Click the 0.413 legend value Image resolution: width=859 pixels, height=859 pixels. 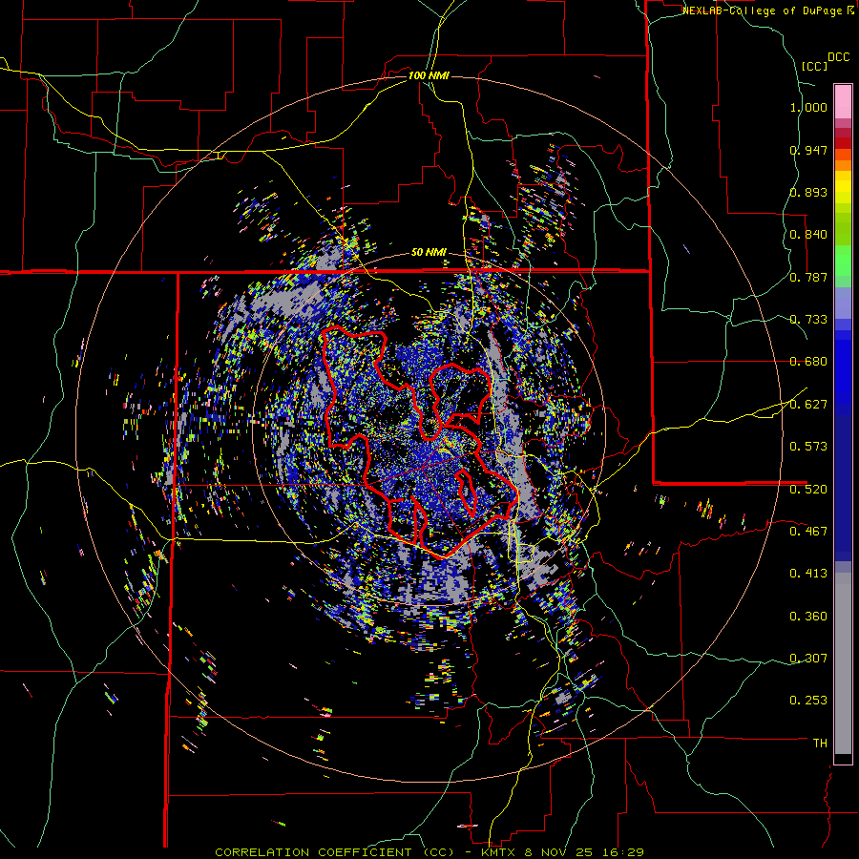(x=808, y=574)
